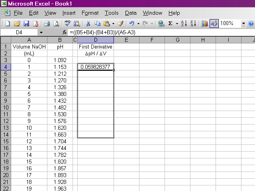Select the Volume NaOH header cell
Viewport: 255px width, 191px height.
(29, 47)
